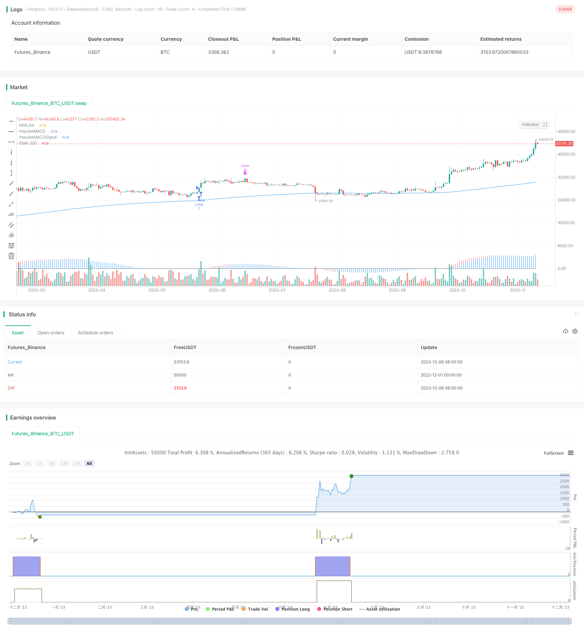Click the red Diff row label
Viewport: 584px width, 634px height.
click(x=11, y=388)
